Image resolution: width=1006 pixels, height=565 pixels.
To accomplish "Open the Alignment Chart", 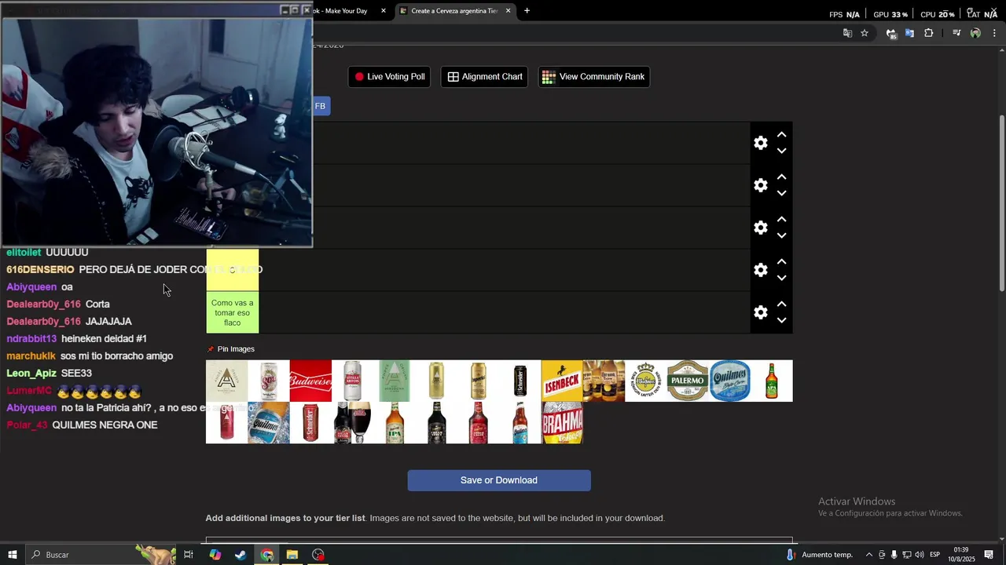I will [484, 77].
